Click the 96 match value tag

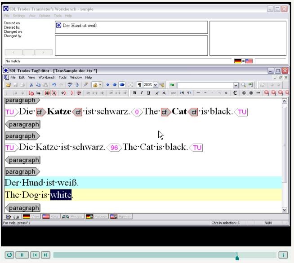[x=114, y=148]
